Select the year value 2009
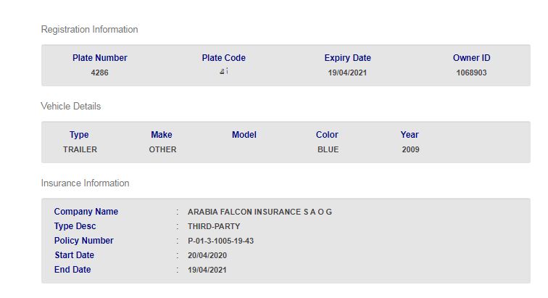Screen dimensions: 548x298 (410, 150)
